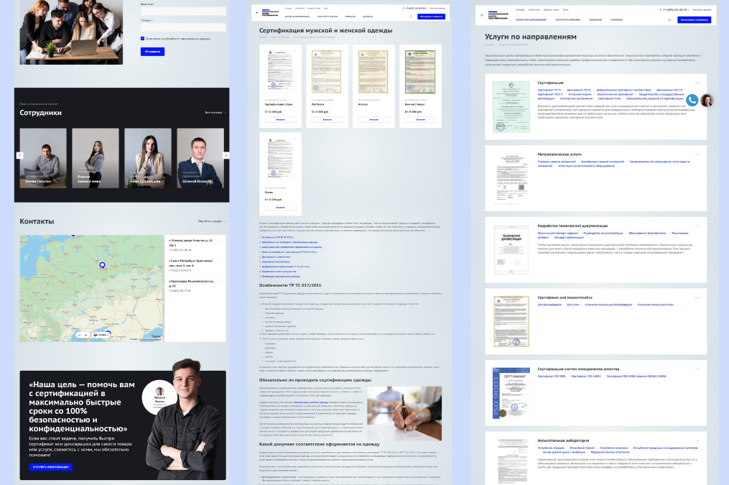This screenshot has height=485, width=729.
Task: Open ISO 9001 certificate thumbnail
Action: 511,394
